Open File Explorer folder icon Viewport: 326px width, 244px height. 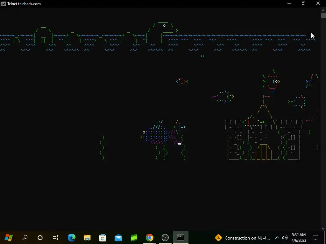click(x=87, y=238)
